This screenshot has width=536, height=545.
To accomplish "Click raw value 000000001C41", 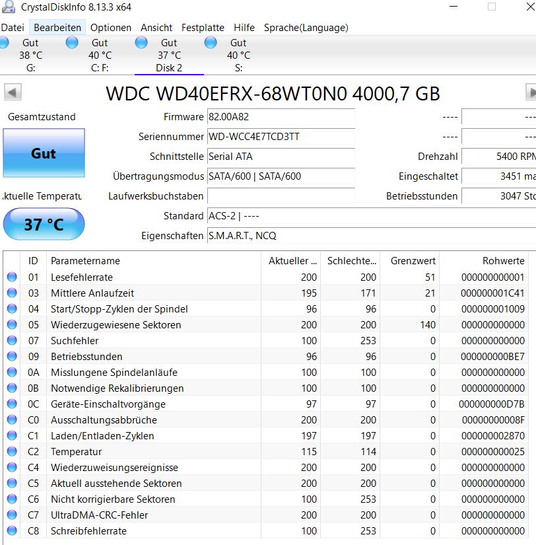I will tap(492, 293).
